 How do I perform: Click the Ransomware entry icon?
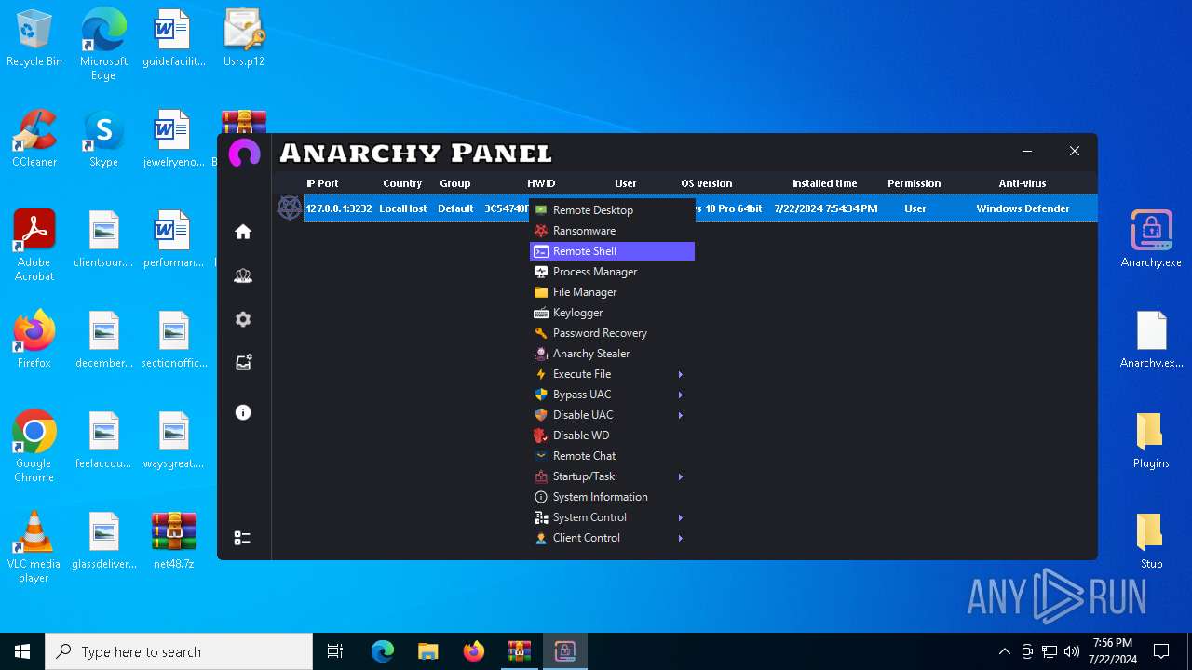coord(541,231)
